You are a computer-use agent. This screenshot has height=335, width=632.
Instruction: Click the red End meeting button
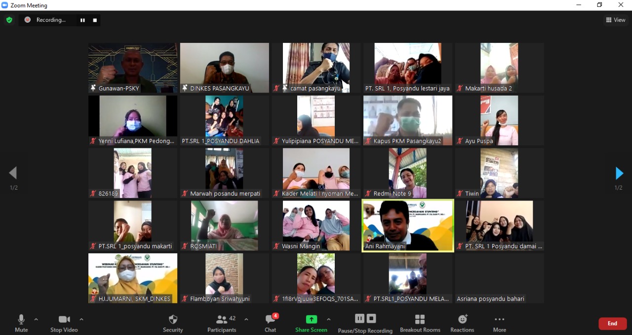coord(612,324)
